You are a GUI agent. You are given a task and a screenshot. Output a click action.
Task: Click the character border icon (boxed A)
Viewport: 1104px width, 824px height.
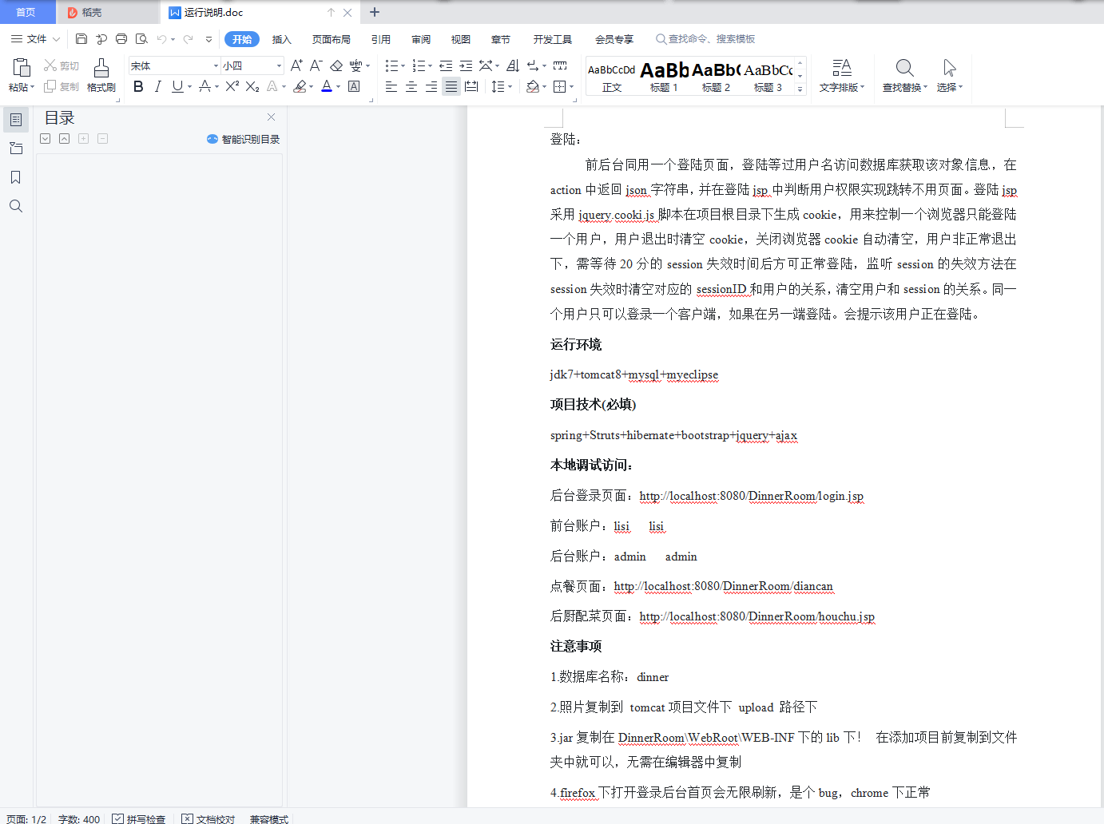[x=354, y=86]
